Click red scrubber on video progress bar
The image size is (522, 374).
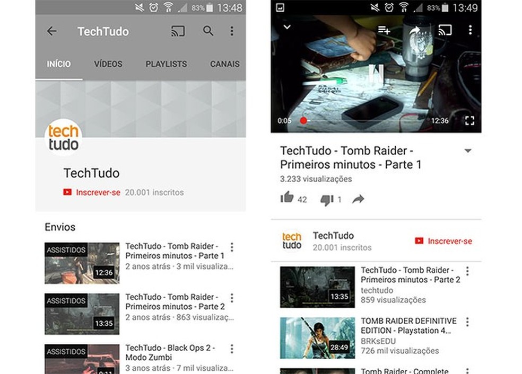click(303, 121)
